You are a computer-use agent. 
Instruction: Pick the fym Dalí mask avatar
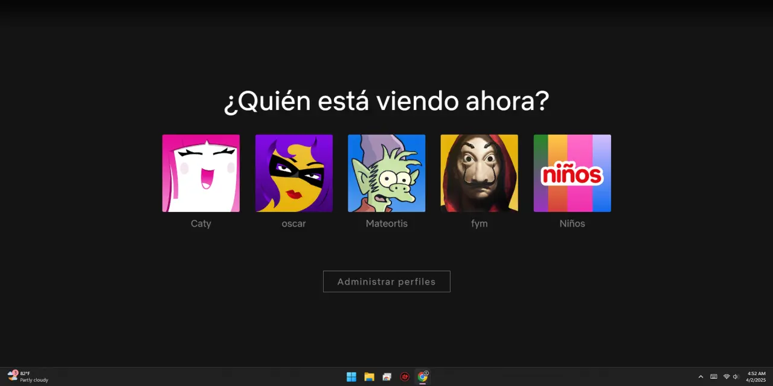(x=480, y=173)
